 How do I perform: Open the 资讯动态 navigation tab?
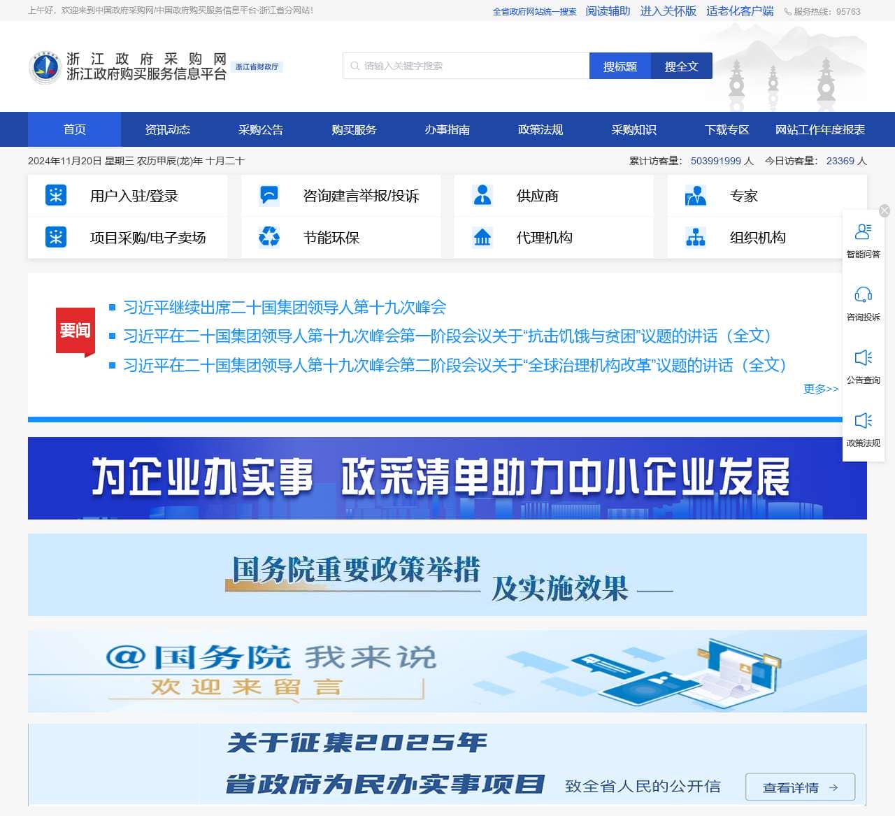tap(168, 129)
